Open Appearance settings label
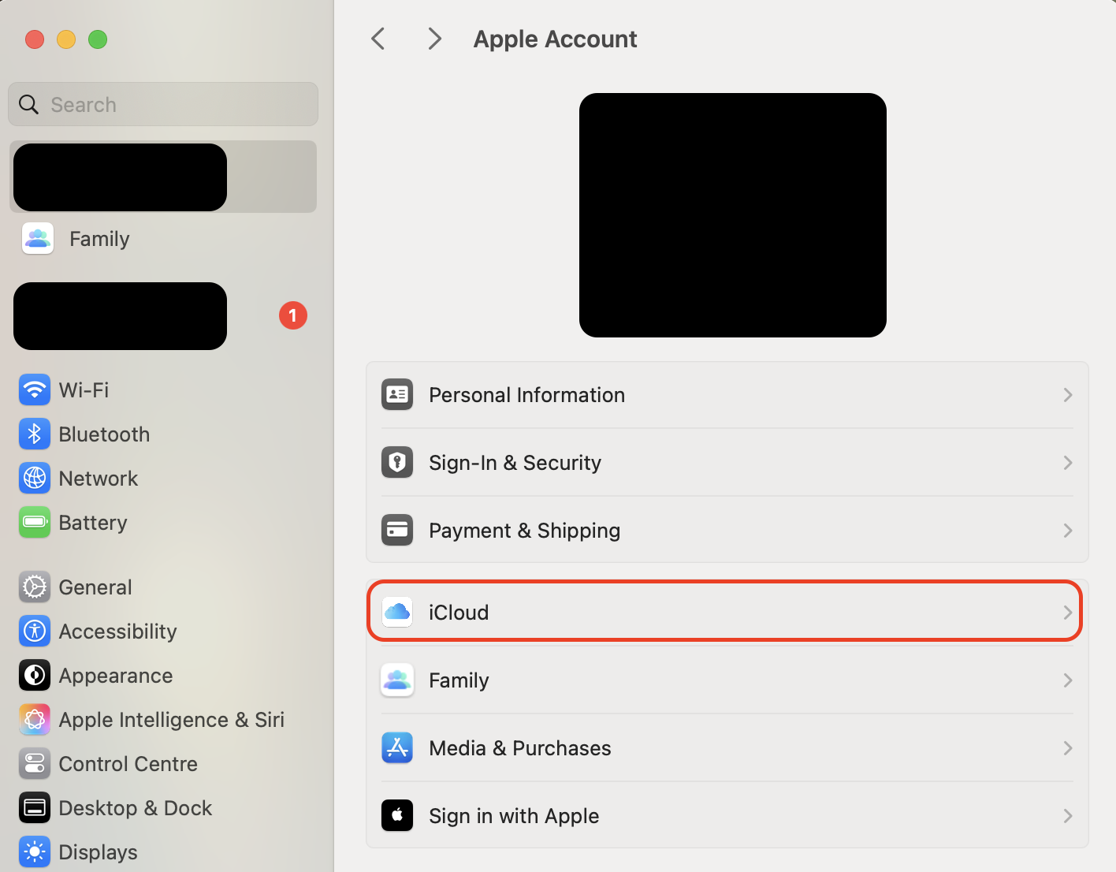This screenshot has height=872, width=1116. click(116, 676)
